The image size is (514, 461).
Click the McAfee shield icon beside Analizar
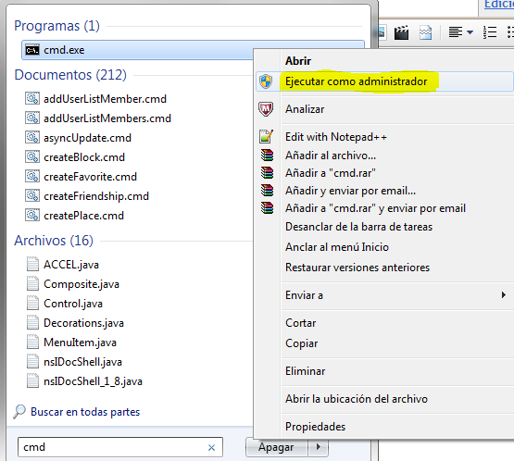click(x=266, y=109)
